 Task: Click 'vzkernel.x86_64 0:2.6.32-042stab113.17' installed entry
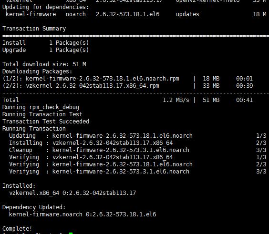pyautogui.click(x=72, y=193)
